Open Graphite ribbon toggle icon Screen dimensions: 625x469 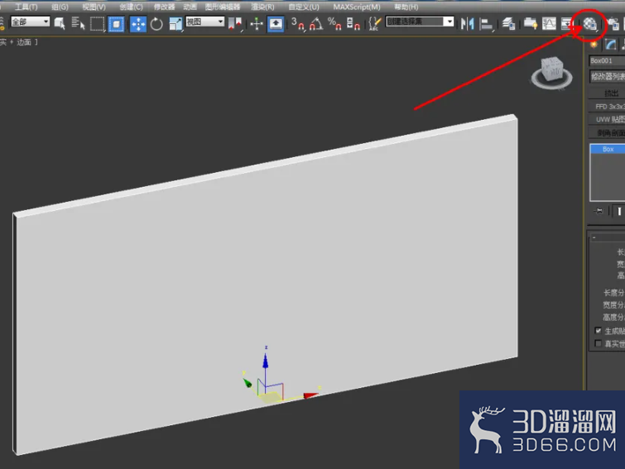coord(531,23)
